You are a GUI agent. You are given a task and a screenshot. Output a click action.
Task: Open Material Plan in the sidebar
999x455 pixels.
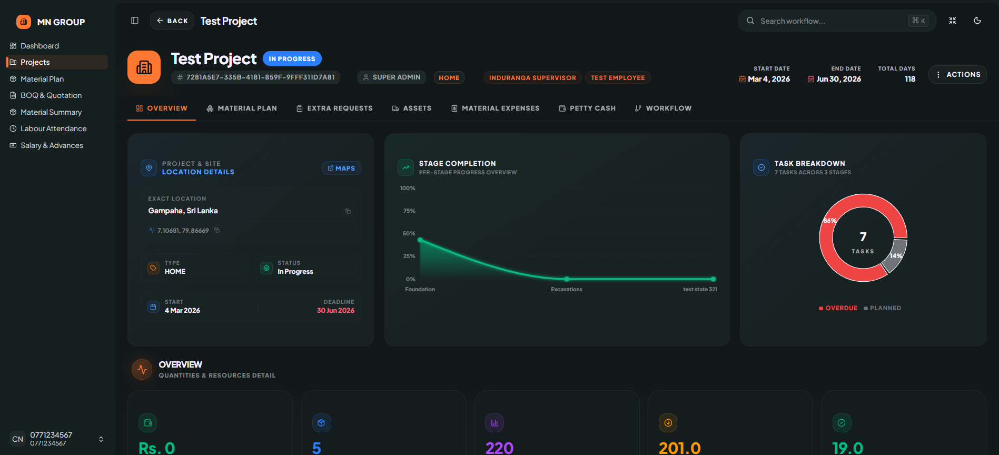pyautogui.click(x=57, y=79)
